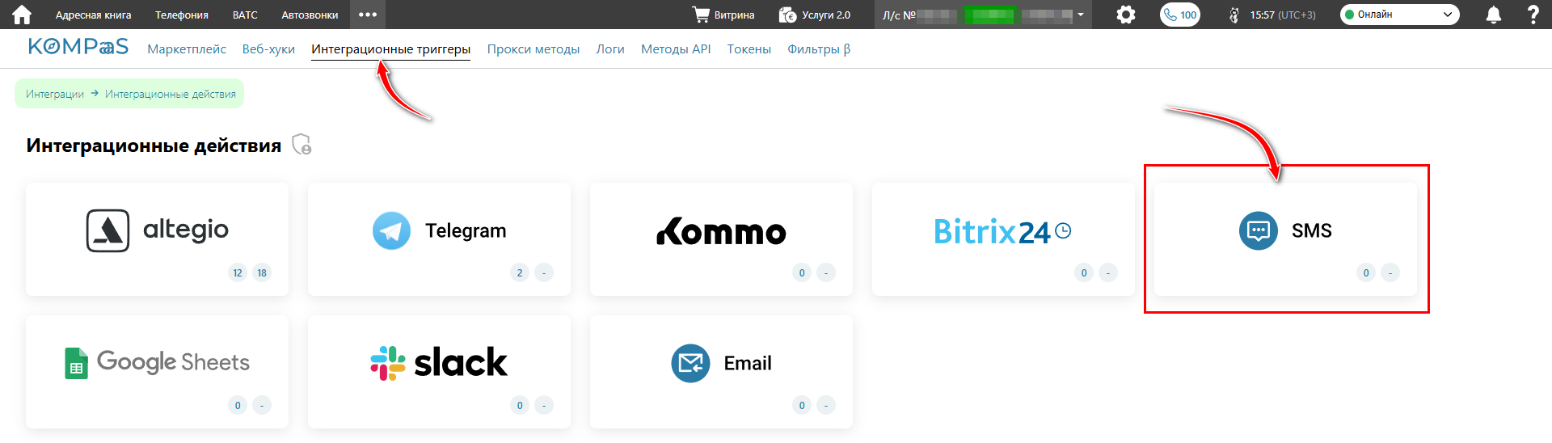Switch to the Фильтры β tab
Viewport: 1552px width, 443px height.
819,49
